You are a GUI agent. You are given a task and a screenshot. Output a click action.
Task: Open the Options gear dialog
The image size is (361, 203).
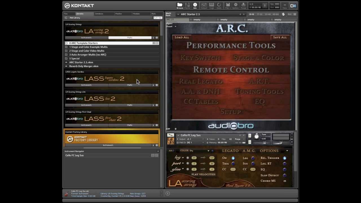[x=235, y=5]
